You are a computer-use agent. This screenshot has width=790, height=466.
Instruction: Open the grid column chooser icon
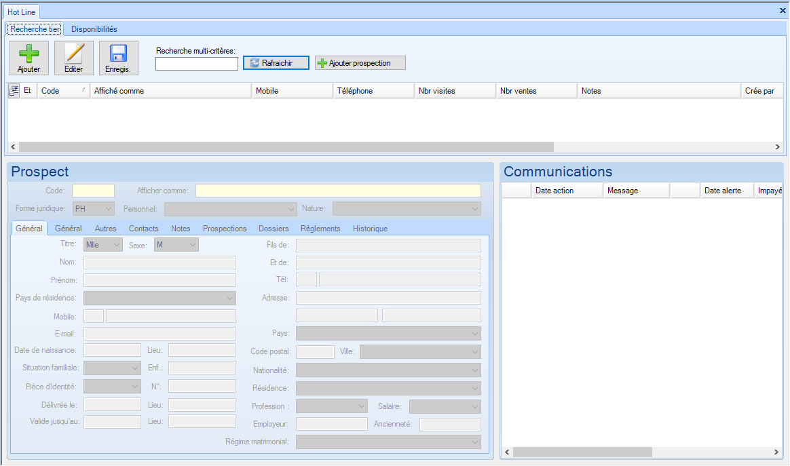pos(14,91)
